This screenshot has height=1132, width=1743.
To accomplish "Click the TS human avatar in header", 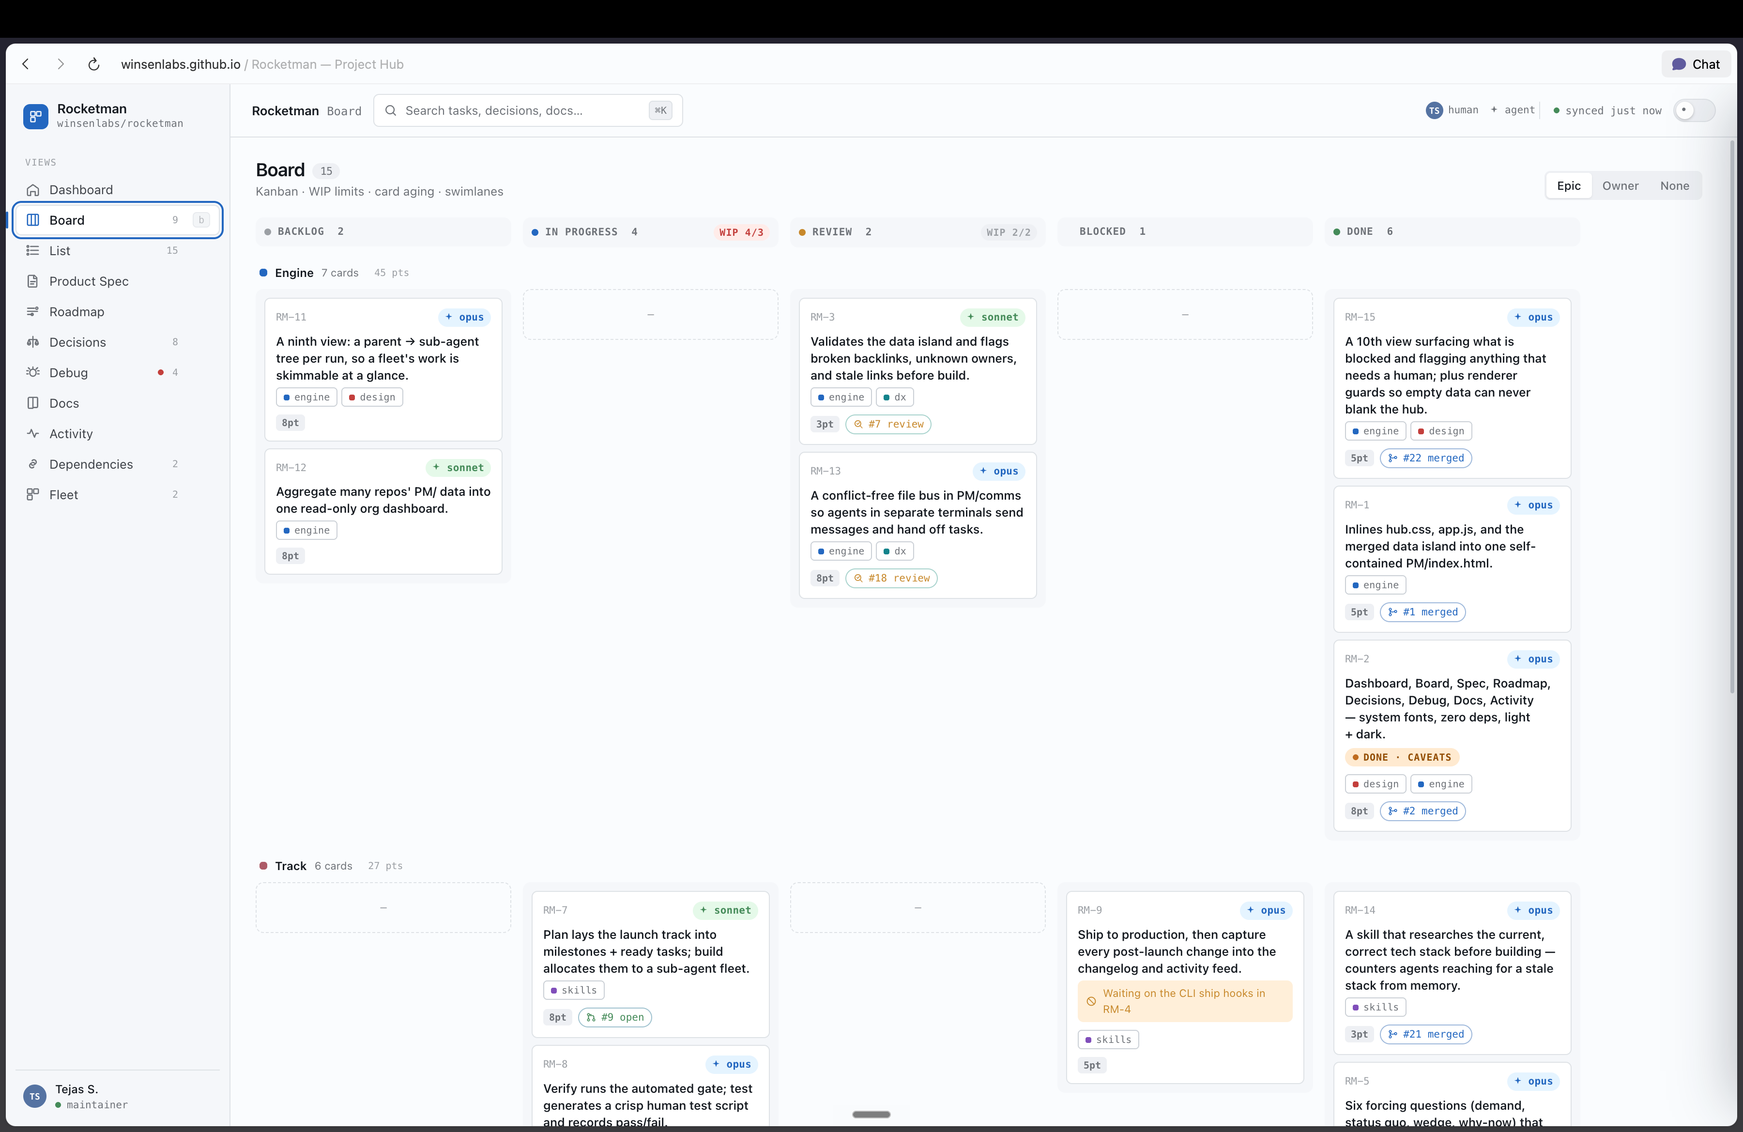I will click(x=1434, y=110).
